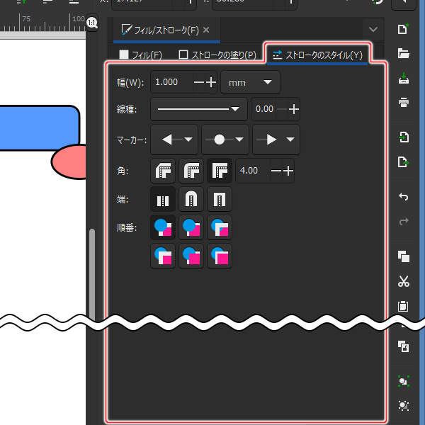Click the New document icon
The width and height of the screenshot is (425, 425).
404,29
